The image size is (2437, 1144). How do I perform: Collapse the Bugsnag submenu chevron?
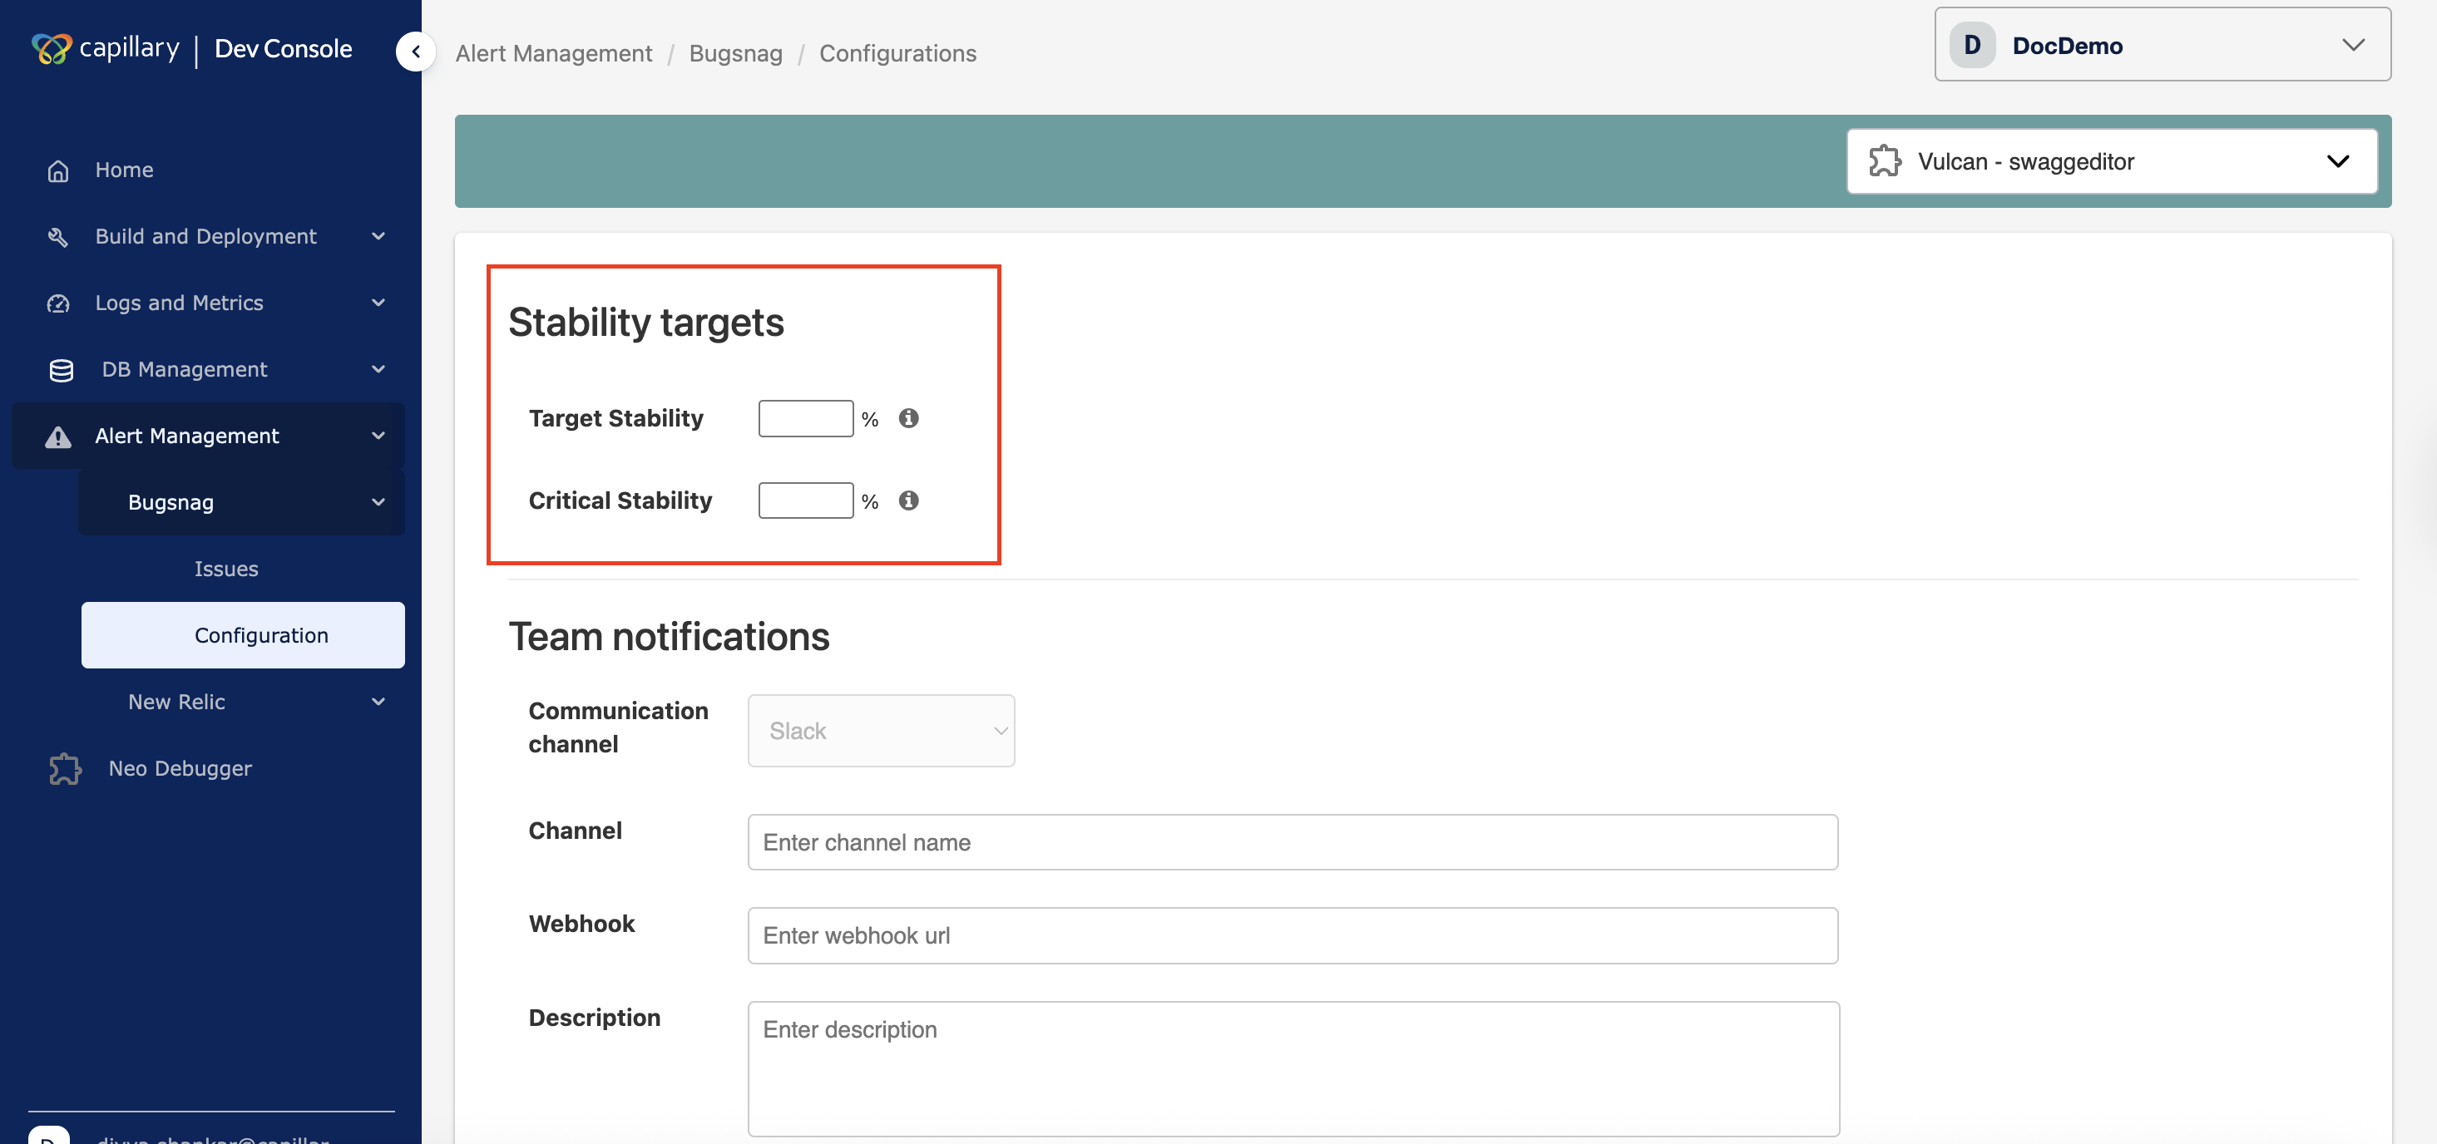[x=378, y=502]
